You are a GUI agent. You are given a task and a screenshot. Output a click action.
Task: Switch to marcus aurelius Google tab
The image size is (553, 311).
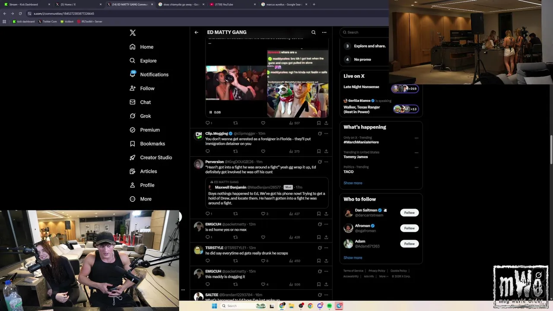pos(283,4)
